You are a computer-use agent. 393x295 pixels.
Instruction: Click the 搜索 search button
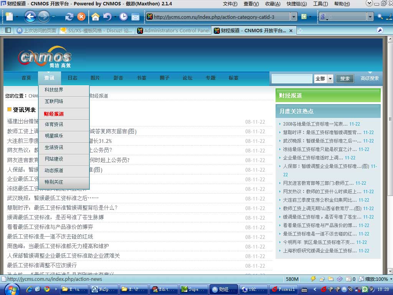[x=345, y=79]
